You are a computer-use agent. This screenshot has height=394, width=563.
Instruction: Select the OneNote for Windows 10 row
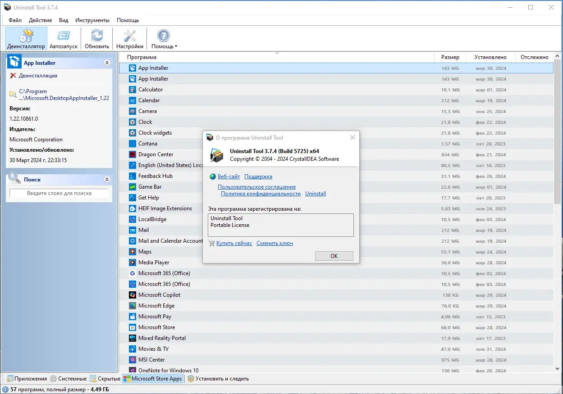(x=336, y=370)
